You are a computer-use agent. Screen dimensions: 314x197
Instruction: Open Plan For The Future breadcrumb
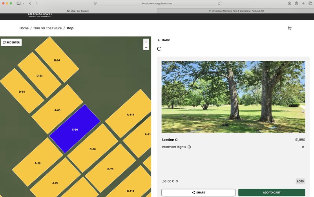click(47, 28)
